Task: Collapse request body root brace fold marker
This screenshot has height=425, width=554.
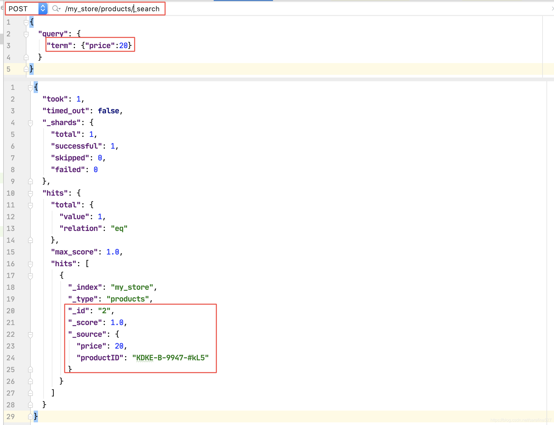Action: pos(26,22)
